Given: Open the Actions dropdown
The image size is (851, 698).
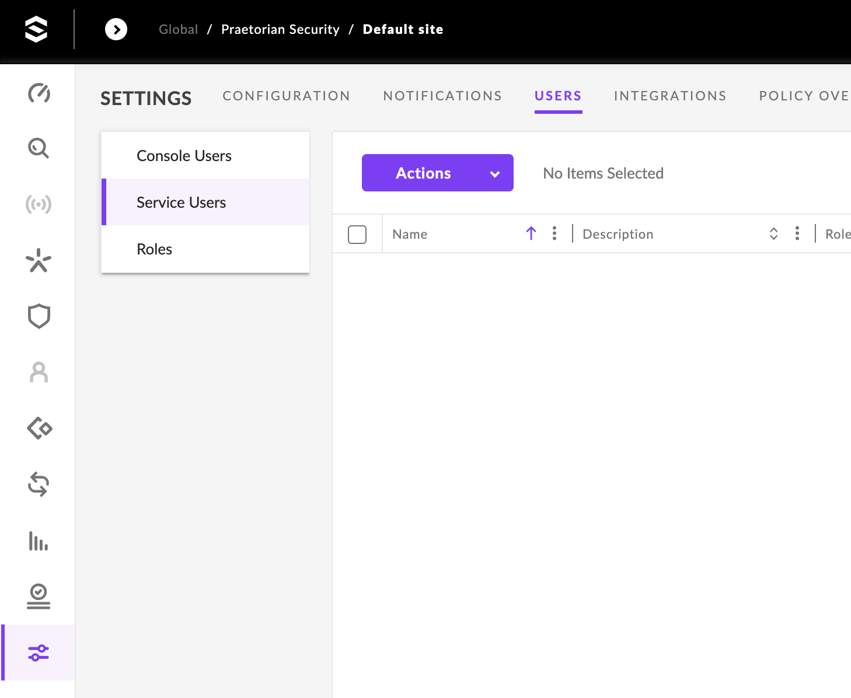Looking at the screenshot, I should [438, 173].
